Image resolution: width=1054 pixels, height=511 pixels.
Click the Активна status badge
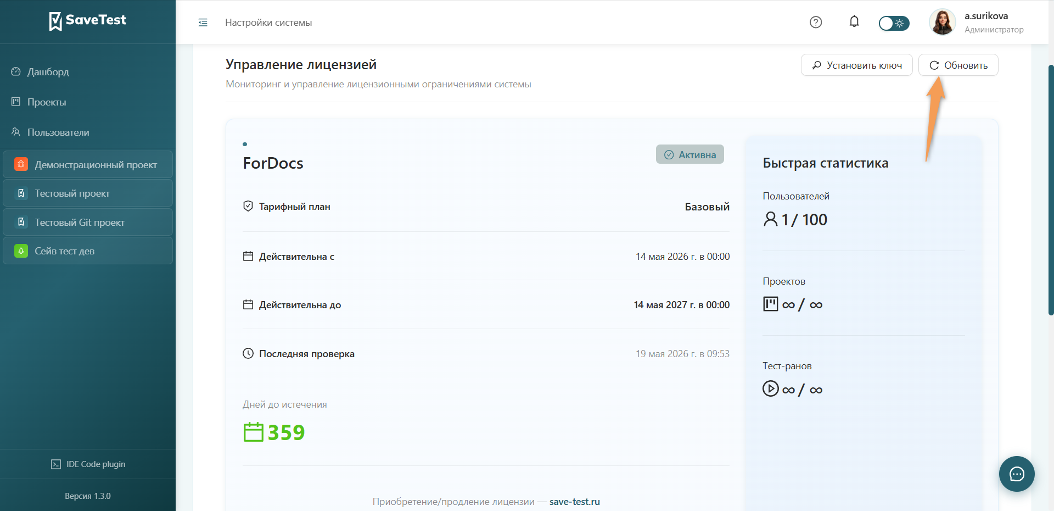pyautogui.click(x=689, y=154)
